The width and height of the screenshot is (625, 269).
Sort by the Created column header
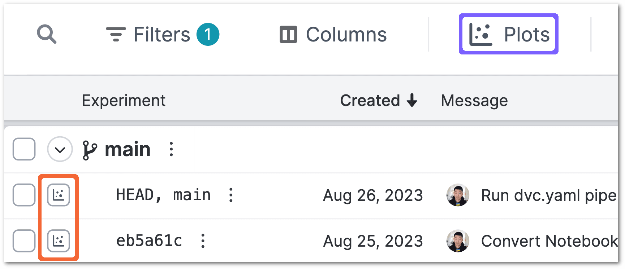pos(379,100)
